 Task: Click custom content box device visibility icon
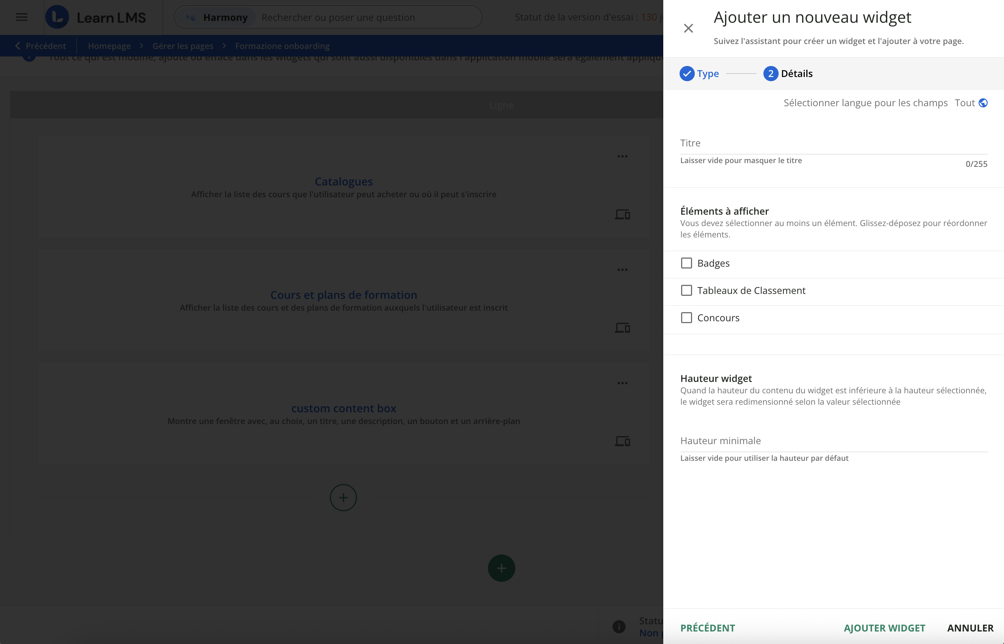[622, 441]
